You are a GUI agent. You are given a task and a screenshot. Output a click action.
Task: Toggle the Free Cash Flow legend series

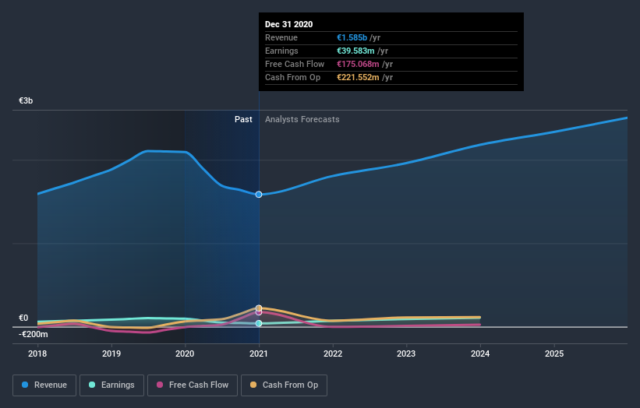pos(193,385)
